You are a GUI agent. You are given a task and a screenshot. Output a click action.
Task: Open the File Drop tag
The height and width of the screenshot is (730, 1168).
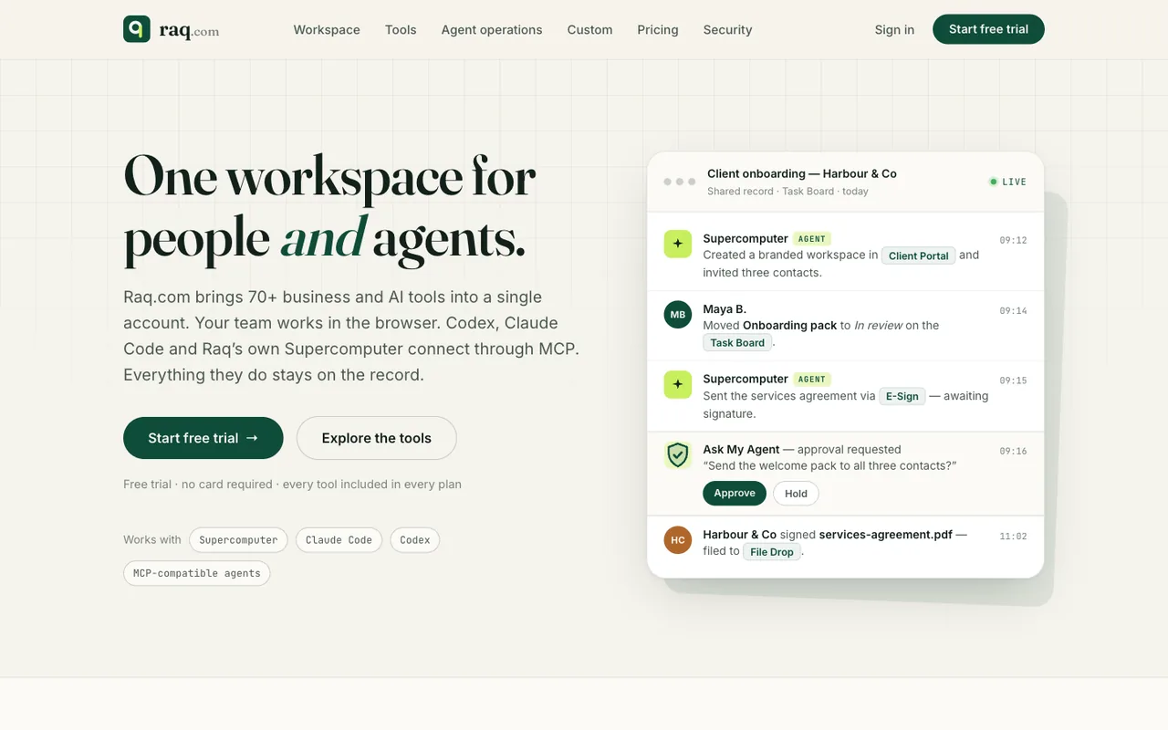click(x=772, y=551)
